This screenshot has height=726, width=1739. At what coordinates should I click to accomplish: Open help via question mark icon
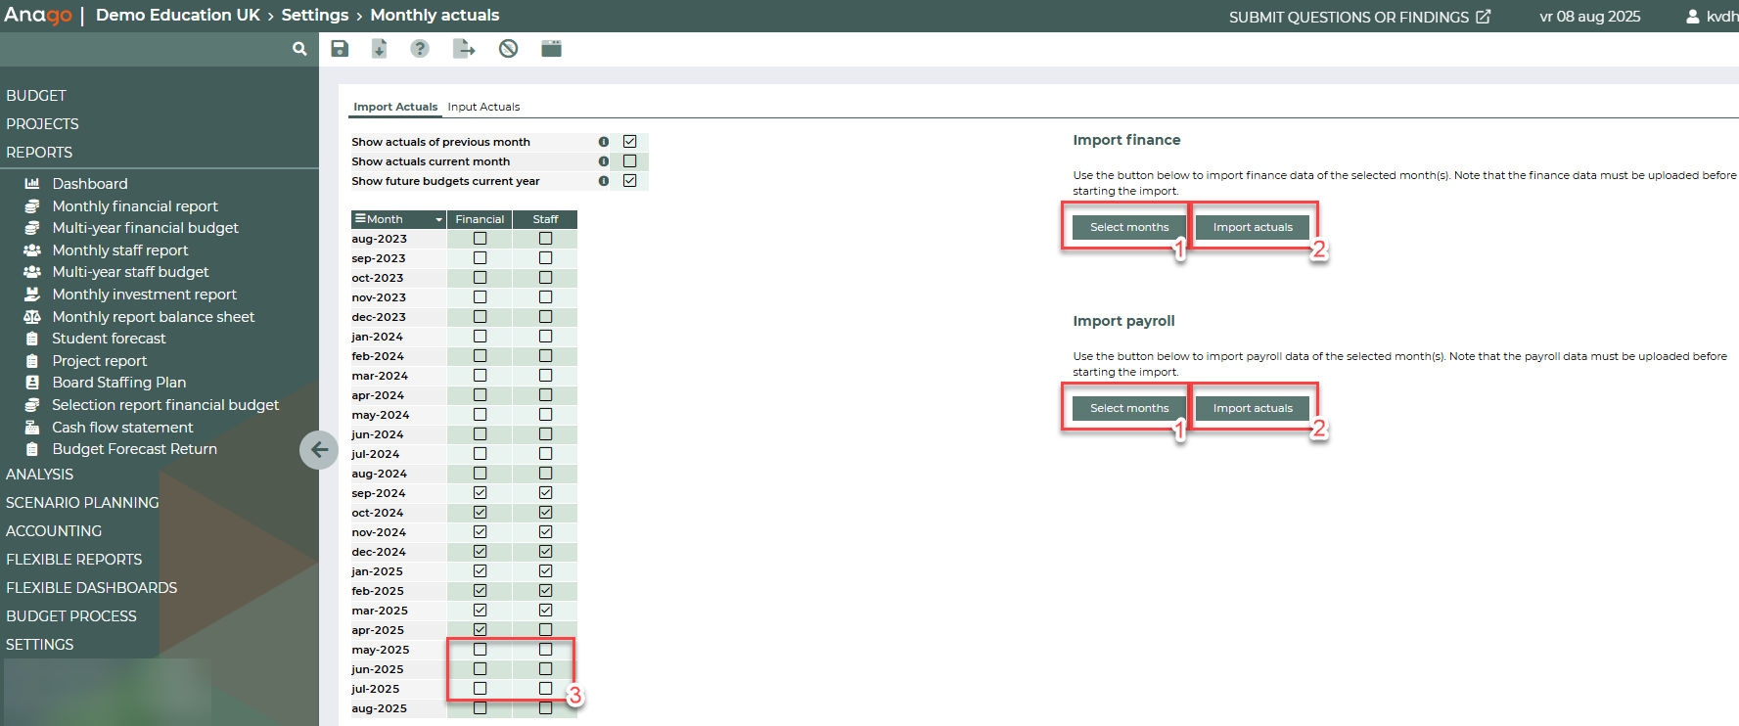420,49
